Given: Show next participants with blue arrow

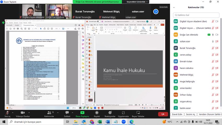Looking at the screenshot, I should pos(156,12).
